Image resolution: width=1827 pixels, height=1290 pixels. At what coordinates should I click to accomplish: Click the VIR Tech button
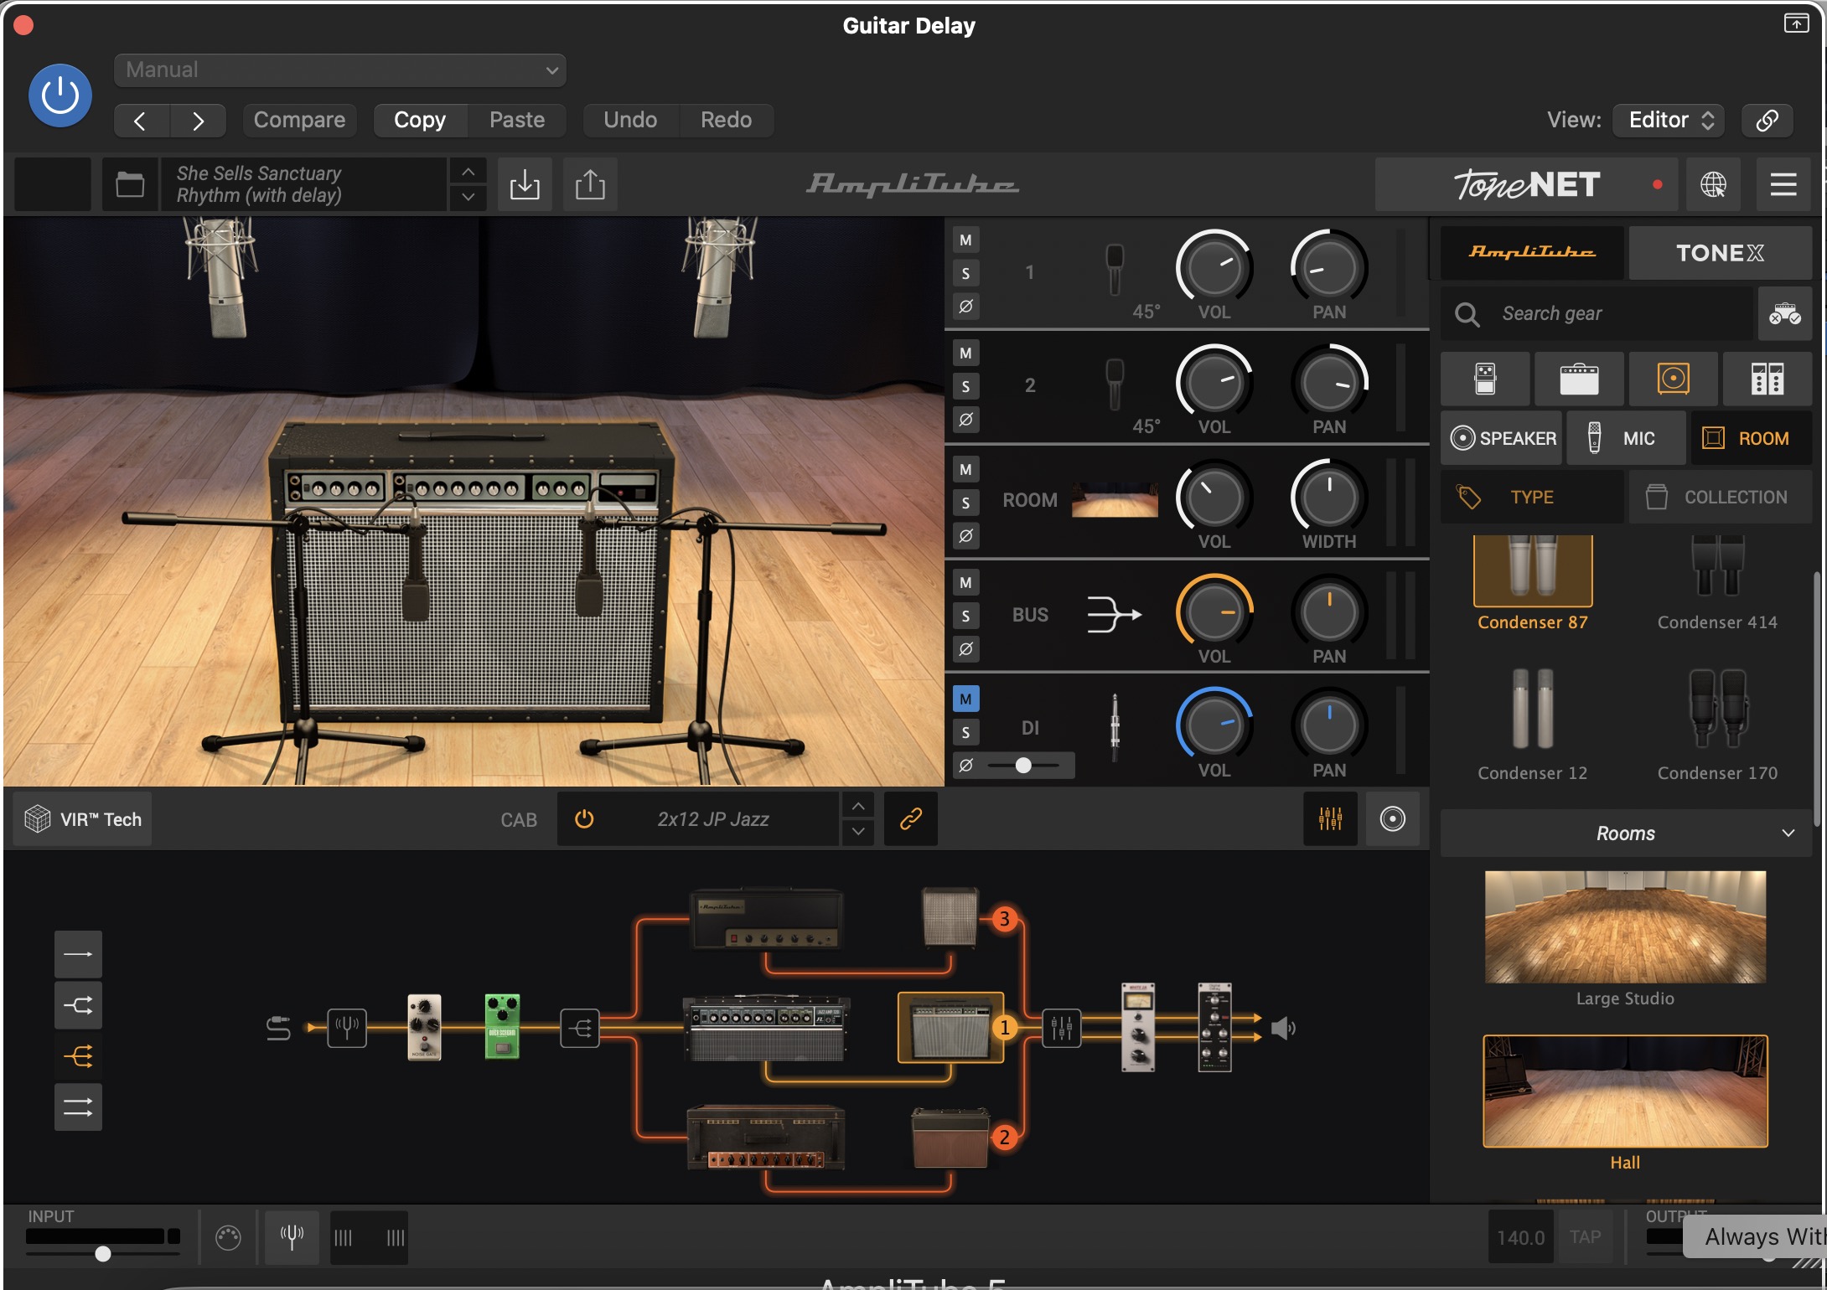pos(83,819)
